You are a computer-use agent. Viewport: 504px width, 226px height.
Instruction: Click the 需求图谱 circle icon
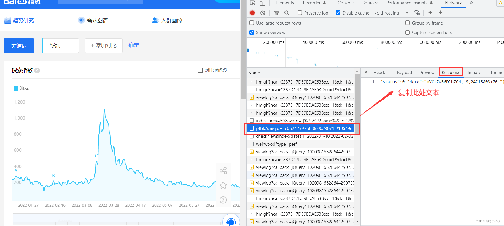tap(81, 20)
